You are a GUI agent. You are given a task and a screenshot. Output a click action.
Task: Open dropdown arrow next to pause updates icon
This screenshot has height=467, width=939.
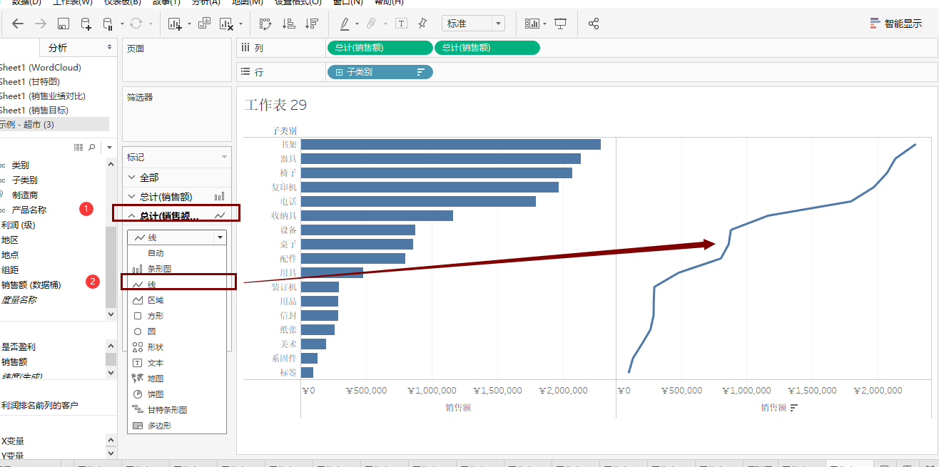click(x=122, y=24)
